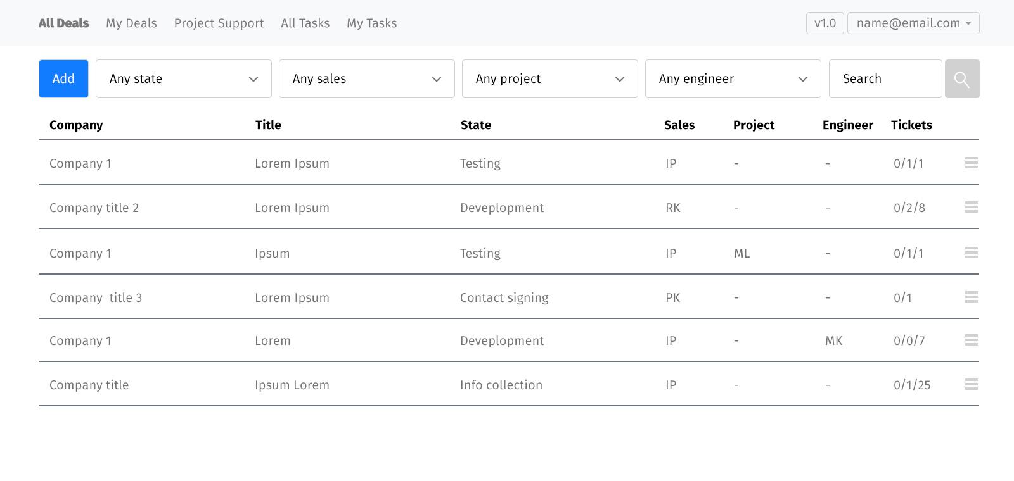Click the v1.0 version badge
Image resolution: width=1014 pixels, height=481 pixels.
coord(825,23)
